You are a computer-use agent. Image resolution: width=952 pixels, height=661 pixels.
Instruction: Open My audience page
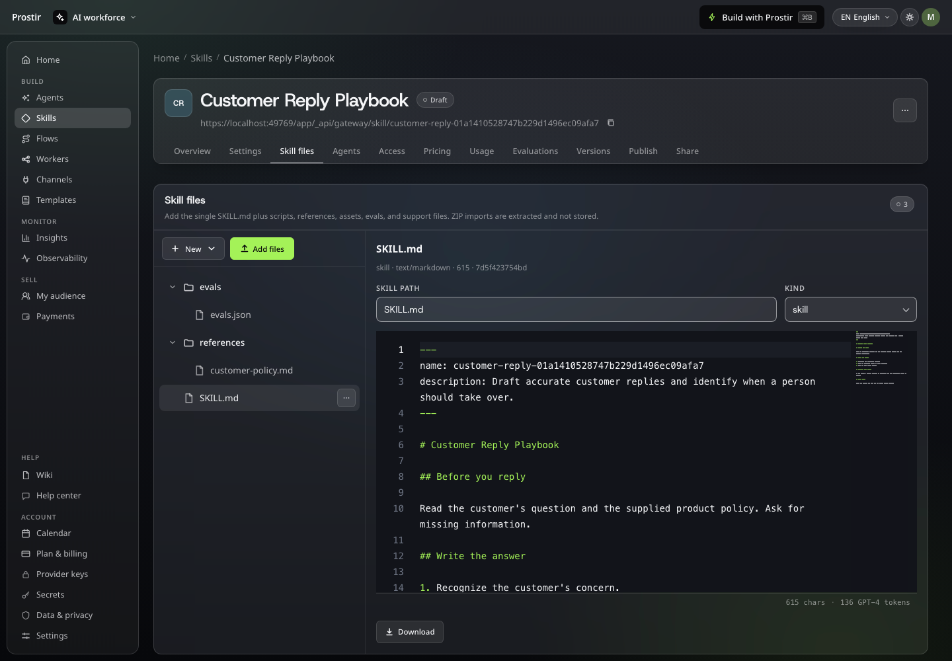[73, 295]
